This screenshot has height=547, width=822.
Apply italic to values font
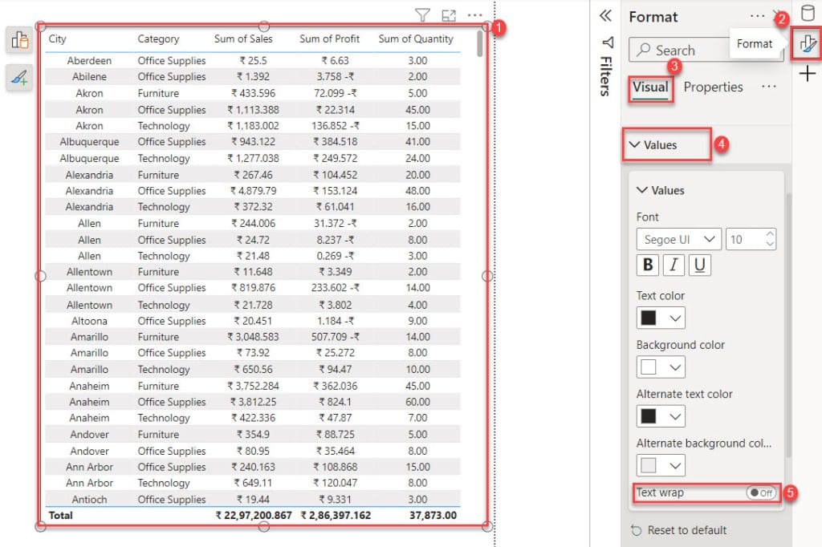pyautogui.click(x=673, y=265)
